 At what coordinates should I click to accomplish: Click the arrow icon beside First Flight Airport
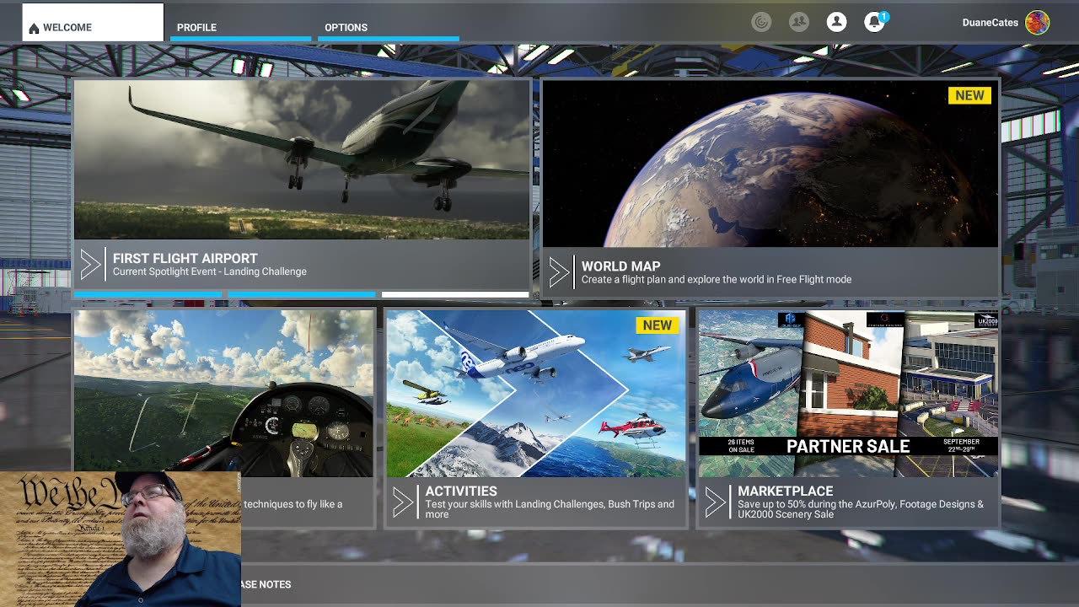click(91, 265)
